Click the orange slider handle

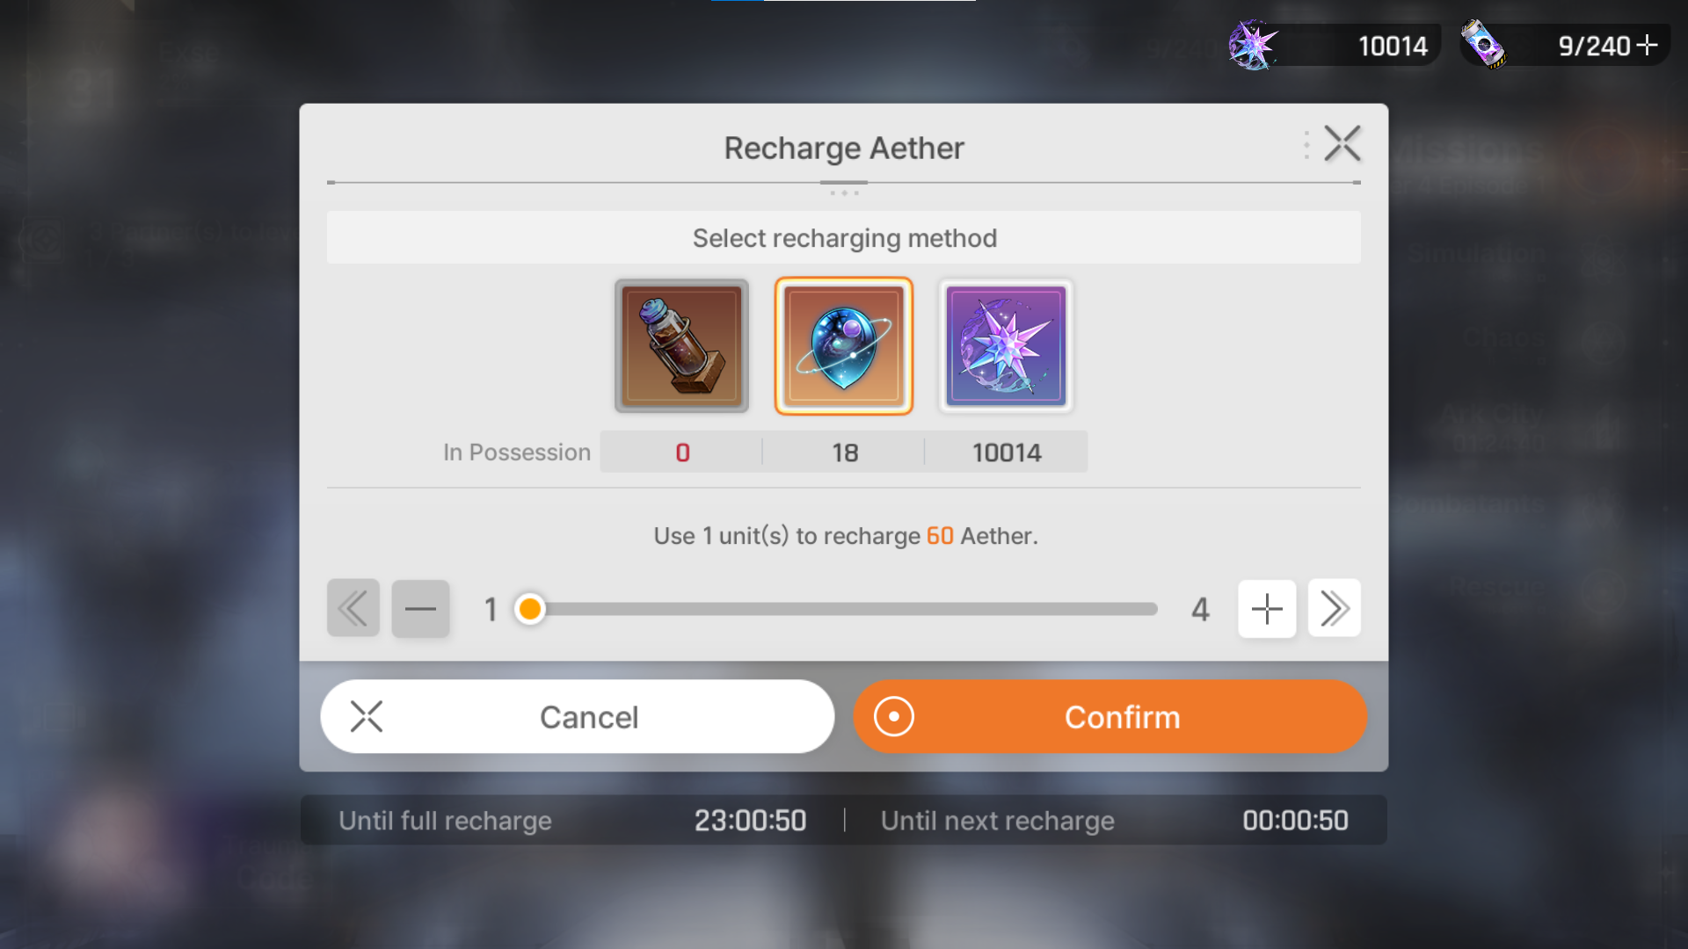[x=529, y=609]
